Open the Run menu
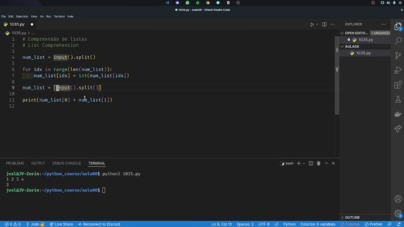 [49, 16]
